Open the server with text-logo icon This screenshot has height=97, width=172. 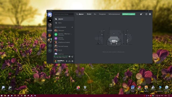50,30
